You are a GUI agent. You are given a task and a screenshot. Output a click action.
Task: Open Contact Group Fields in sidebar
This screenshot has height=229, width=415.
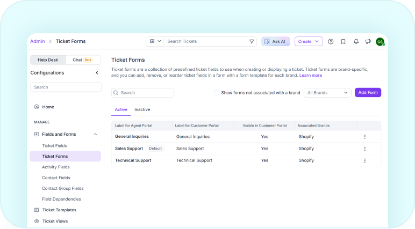pos(63,188)
